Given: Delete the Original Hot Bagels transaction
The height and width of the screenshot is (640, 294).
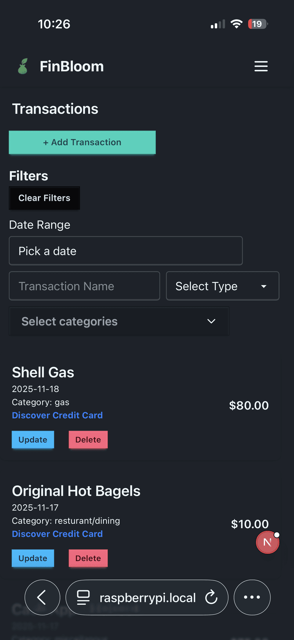Looking at the screenshot, I should point(88,558).
